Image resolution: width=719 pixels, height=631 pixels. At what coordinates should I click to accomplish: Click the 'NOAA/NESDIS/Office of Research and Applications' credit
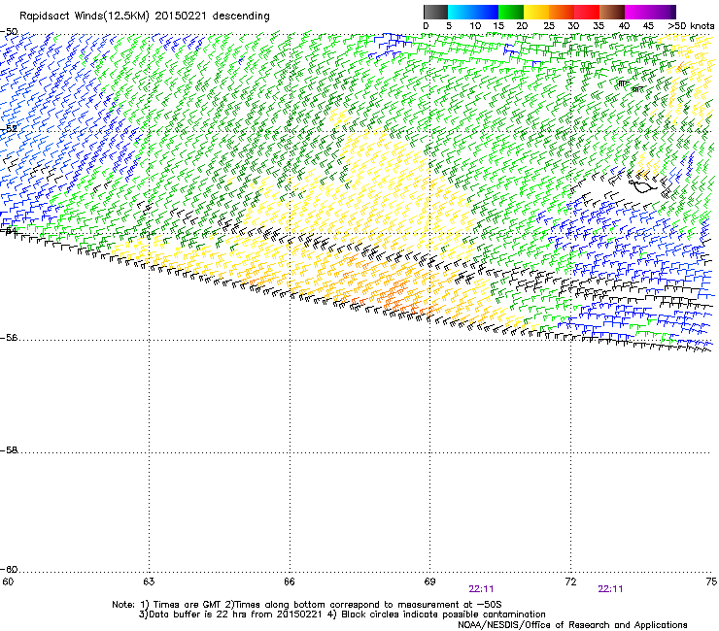(572, 625)
